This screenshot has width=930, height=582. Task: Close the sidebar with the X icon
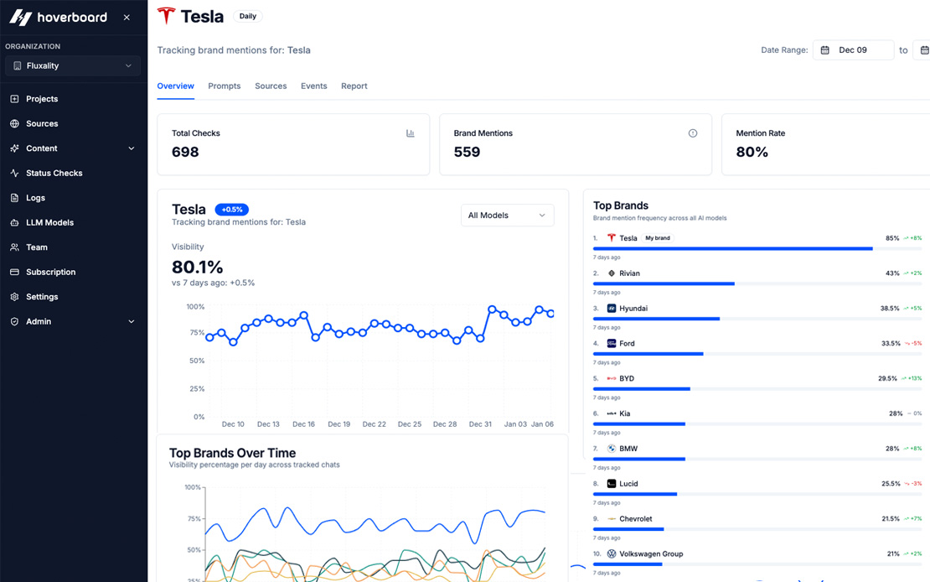127,18
